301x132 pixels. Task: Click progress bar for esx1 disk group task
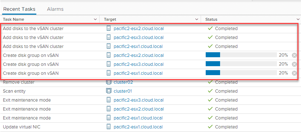coord(241,73)
